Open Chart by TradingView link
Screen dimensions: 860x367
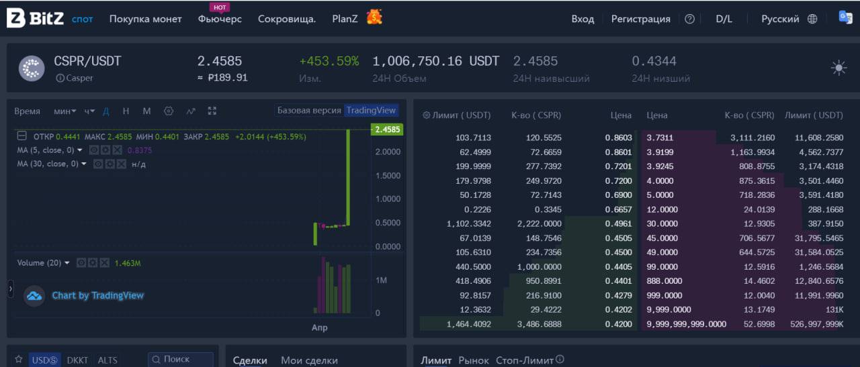pyautogui.click(x=97, y=295)
